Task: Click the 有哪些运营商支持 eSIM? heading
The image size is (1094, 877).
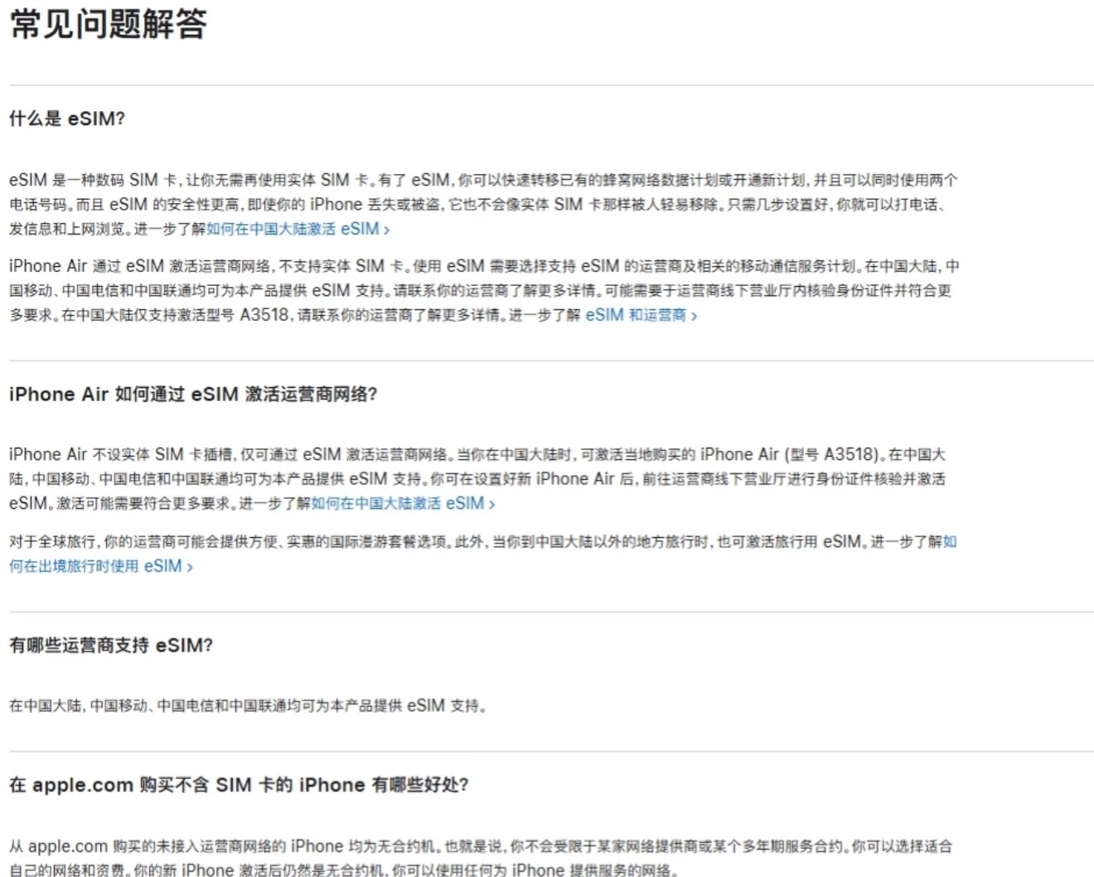Action: (x=111, y=645)
